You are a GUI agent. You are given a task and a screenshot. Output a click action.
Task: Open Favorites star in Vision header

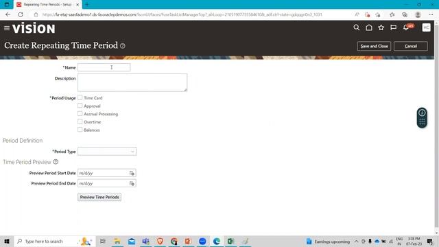381,27
